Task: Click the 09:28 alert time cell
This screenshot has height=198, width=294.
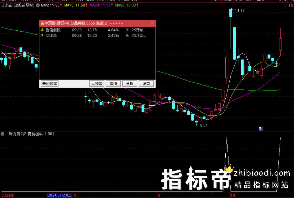Action: [x=77, y=35]
